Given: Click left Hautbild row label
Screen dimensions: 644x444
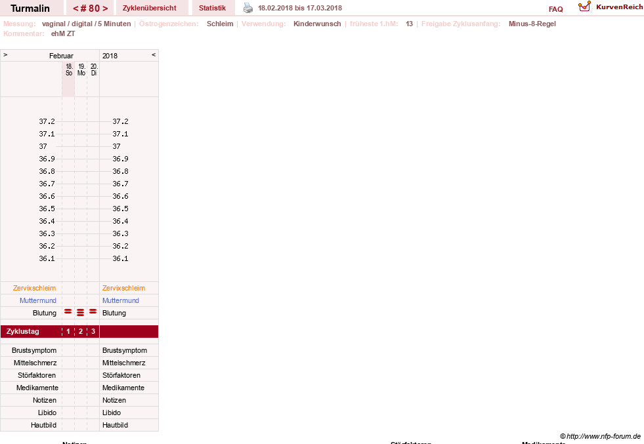Looking at the screenshot, I should point(43,425).
